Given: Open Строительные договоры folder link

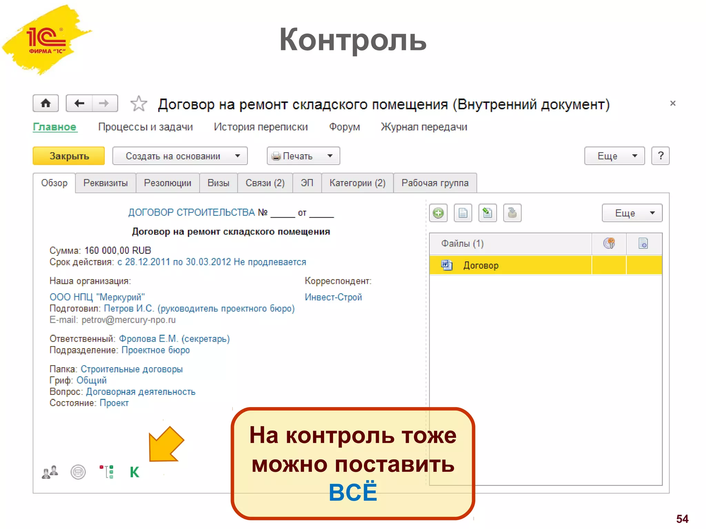Looking at the screenshot, I should (132, 369).
